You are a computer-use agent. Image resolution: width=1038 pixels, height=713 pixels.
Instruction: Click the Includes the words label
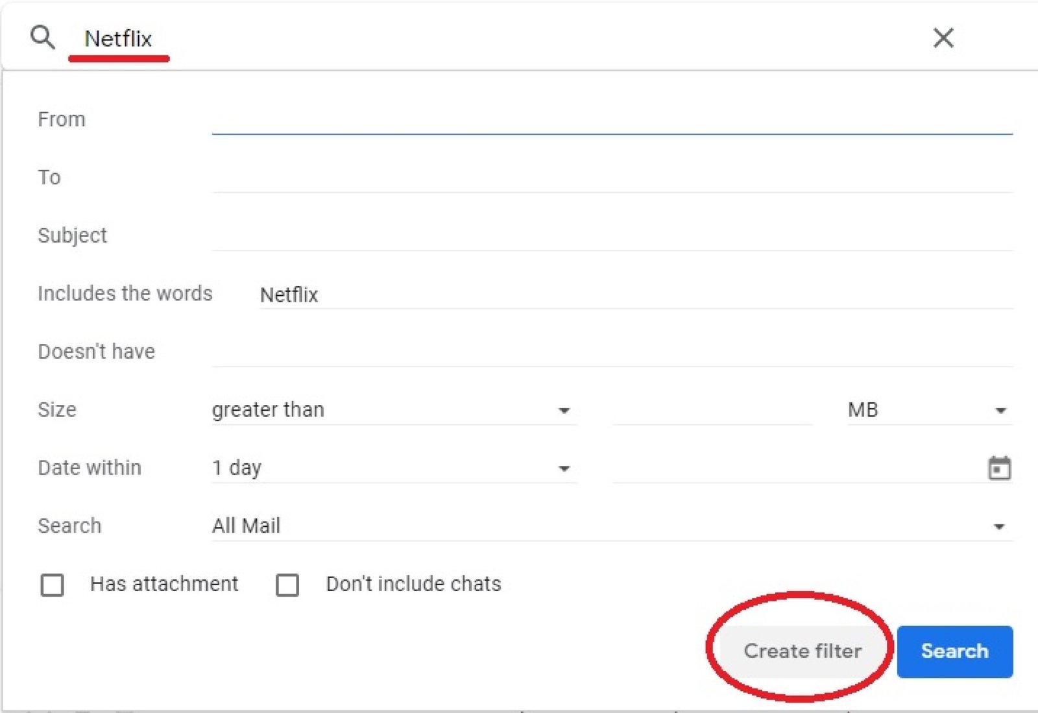tap(125, 293)
